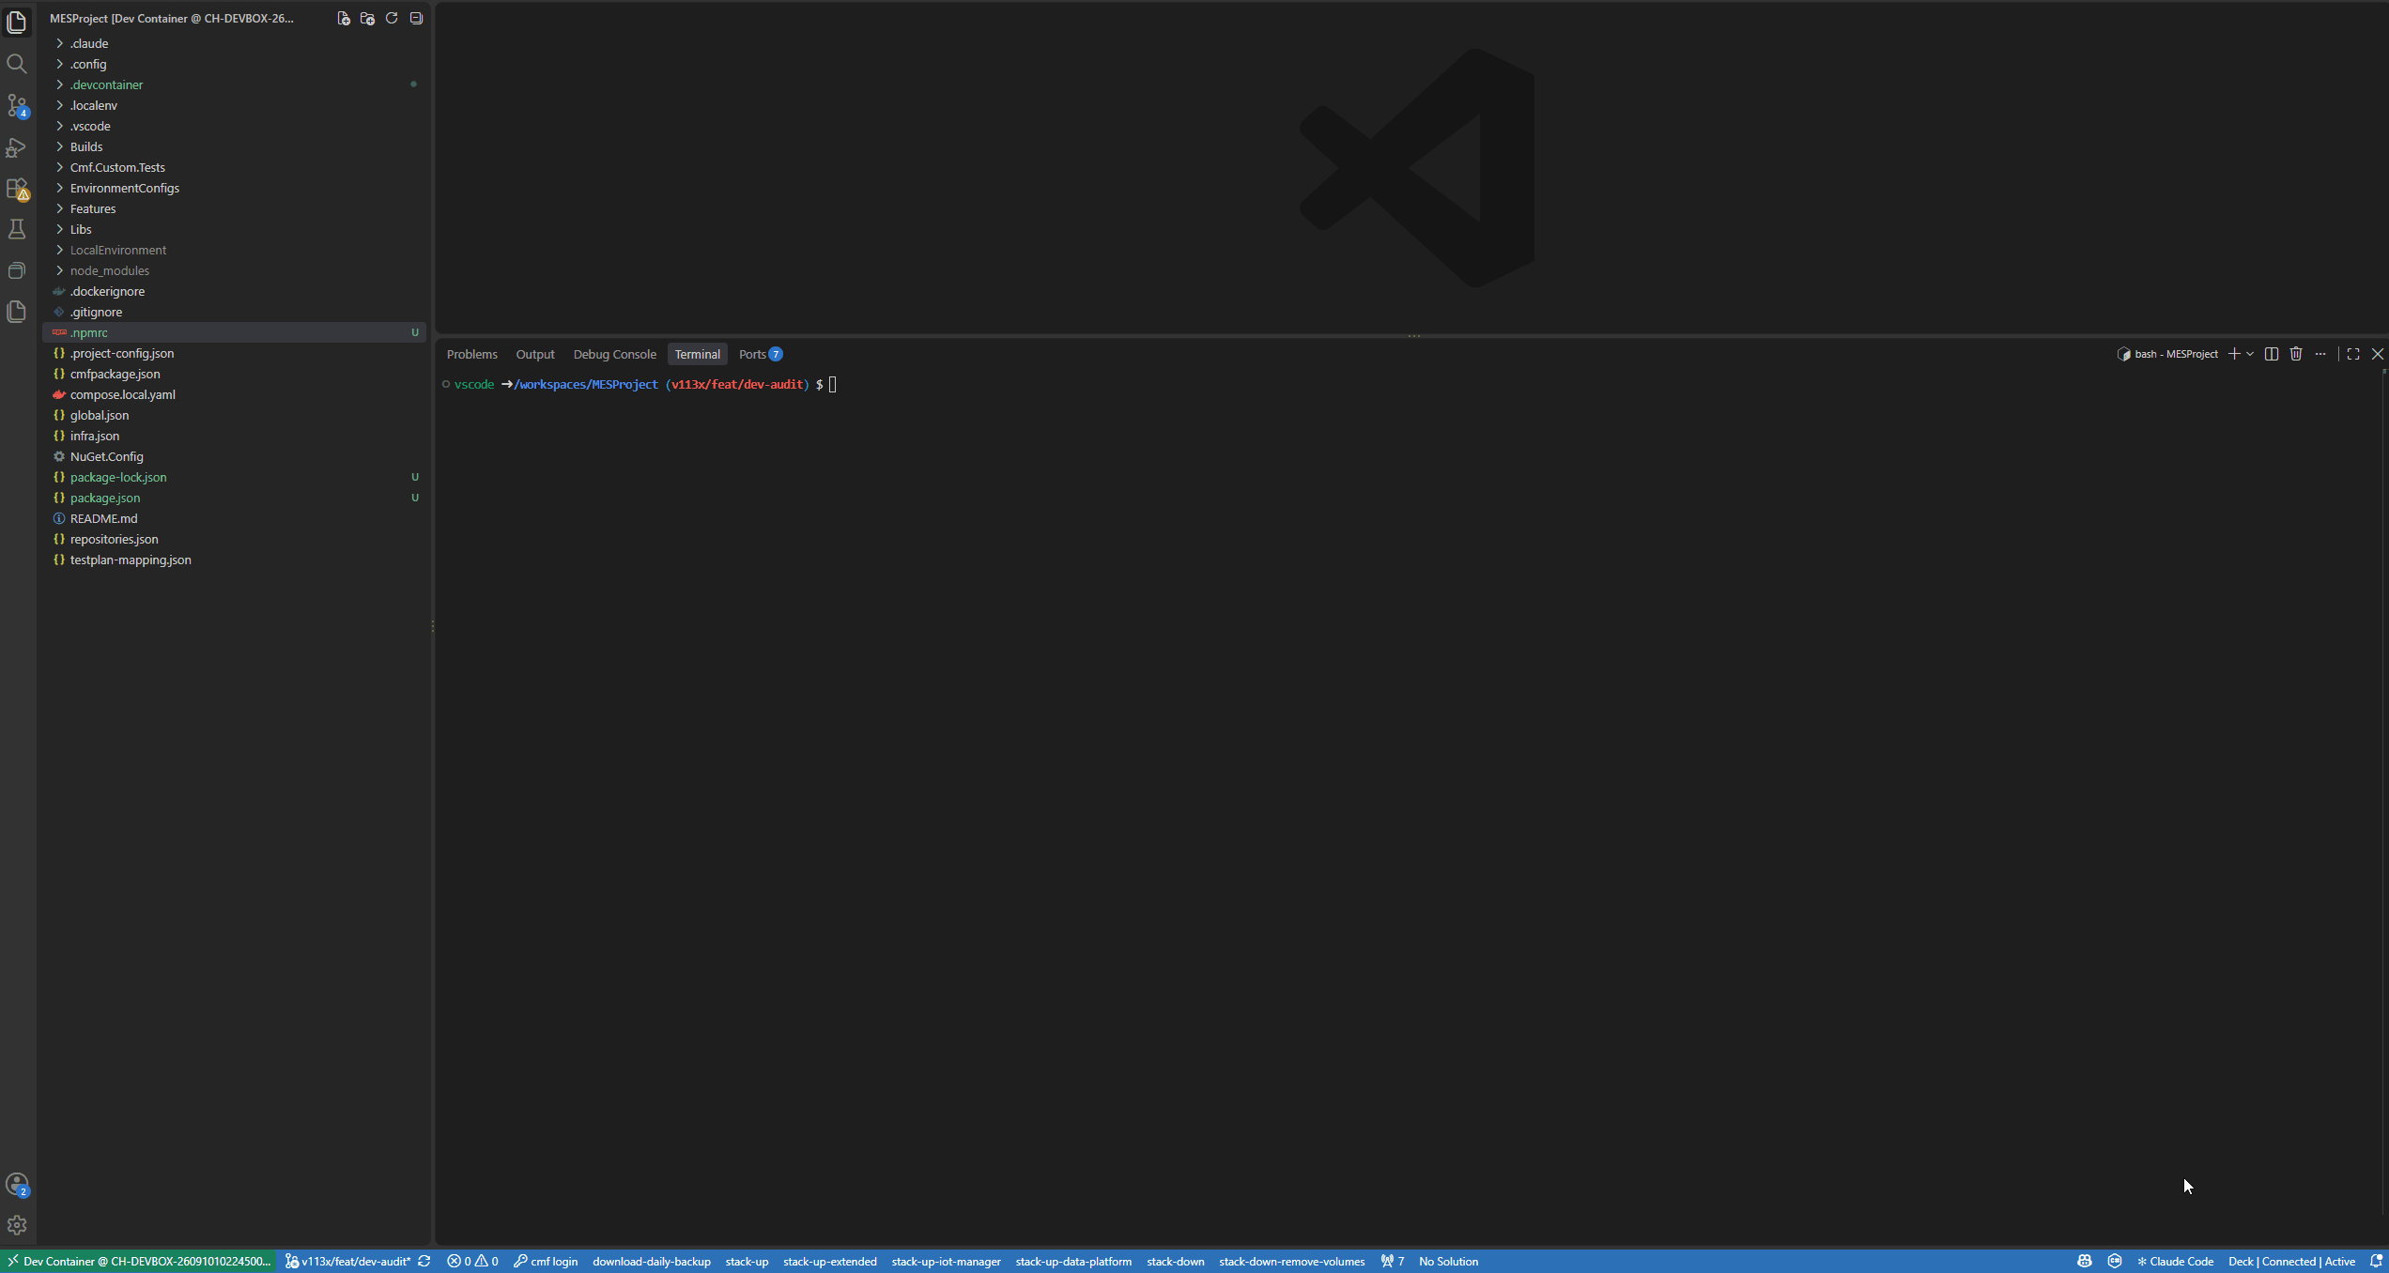Image resolution: width=2389 pixels, height=1273 pixels.
Task: Kill terminal with the trash icon
Action: 2296,354
